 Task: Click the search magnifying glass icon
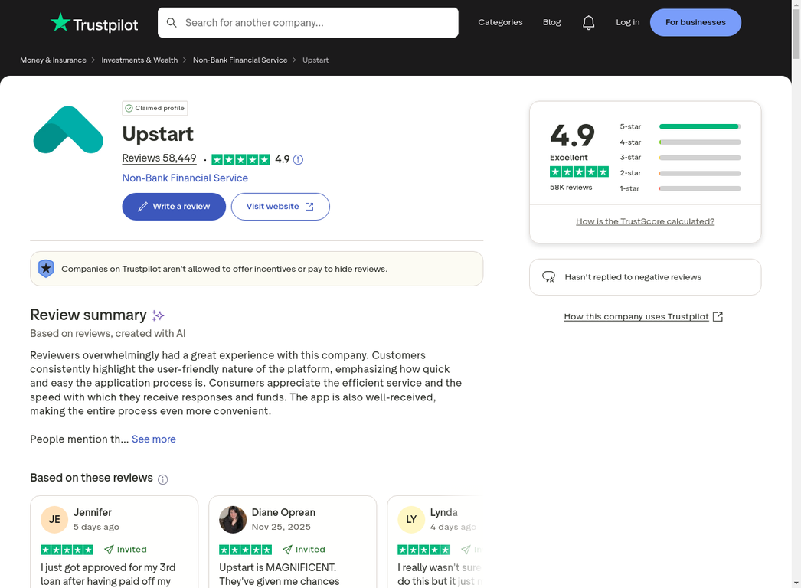(172, 22)
